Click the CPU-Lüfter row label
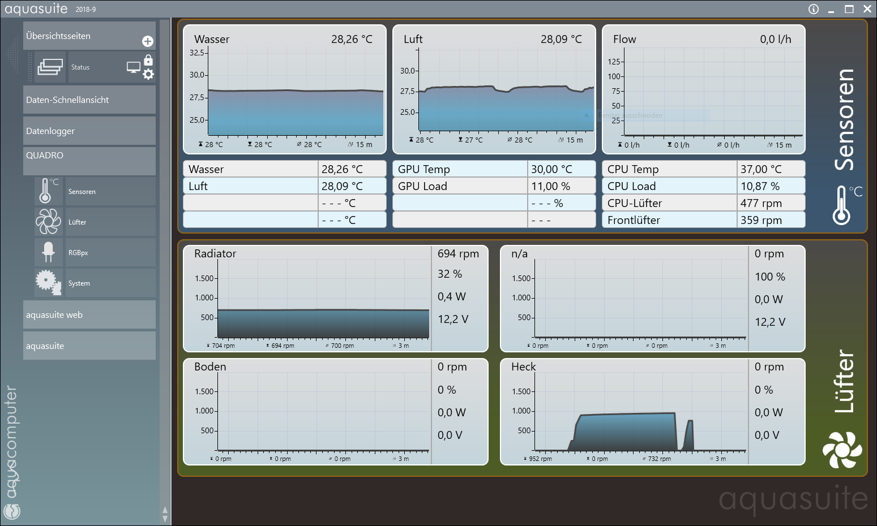 click(x=635, y=203)
